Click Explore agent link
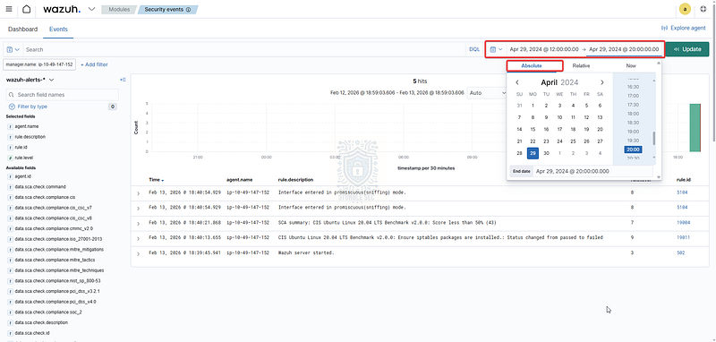Viewport: 716px width, 342px height. [x=684, y=28]
